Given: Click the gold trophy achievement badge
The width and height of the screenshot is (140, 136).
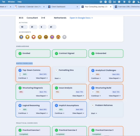Looking at the screenshot, I should coord(27,37).
